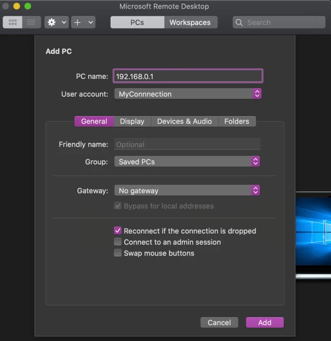Open the settings gear menu
Screen dimensions: 331x341
[51, 22]
